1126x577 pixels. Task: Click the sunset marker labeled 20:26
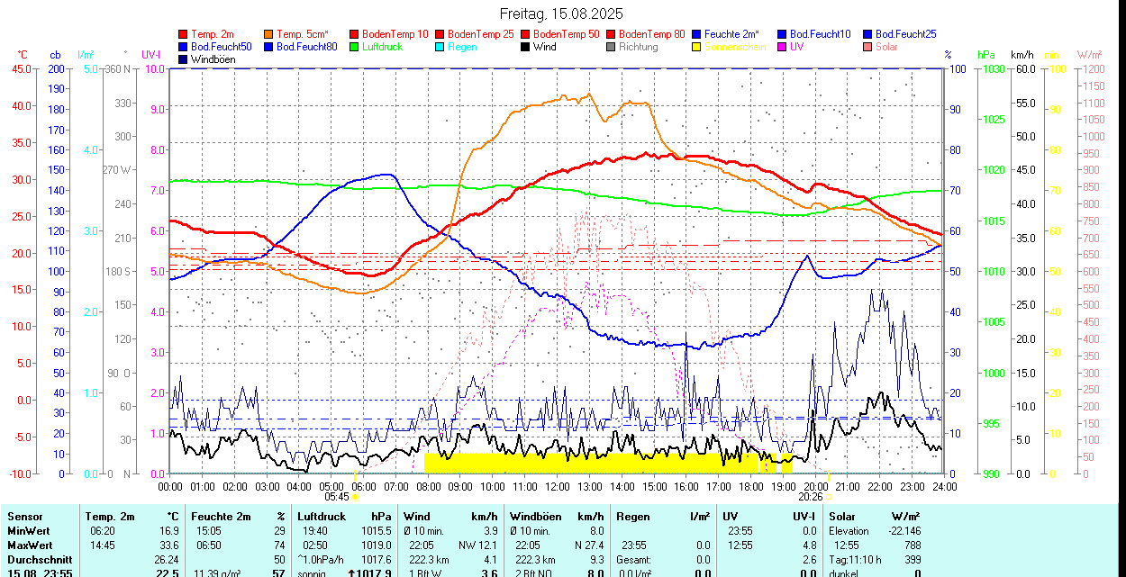point(811,496)
